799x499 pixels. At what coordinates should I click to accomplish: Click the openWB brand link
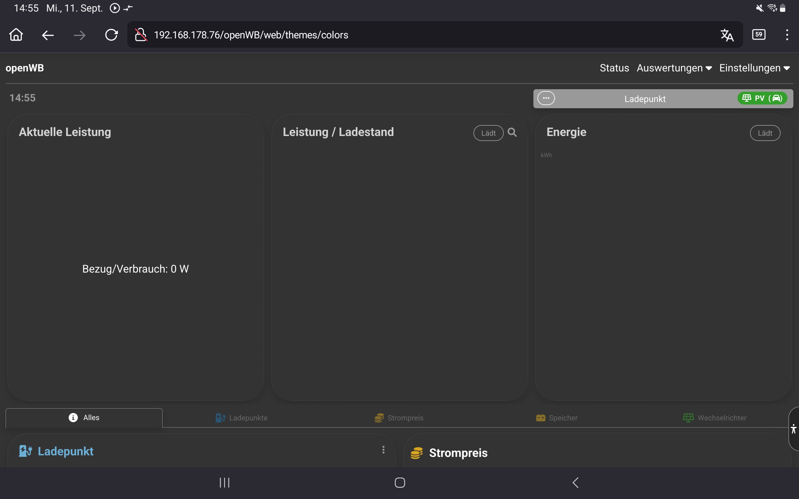(x=25, y=68)
